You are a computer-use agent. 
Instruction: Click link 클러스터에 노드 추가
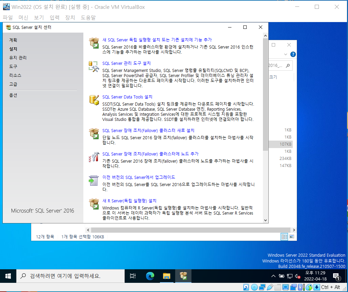point(150,154)
